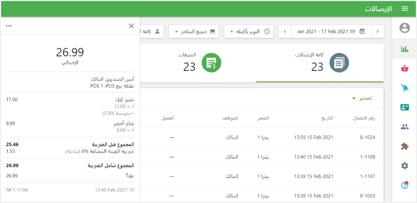Click the subtotal value 25.46
Screen dimensions: 417x203
click(x=12, y=145)
